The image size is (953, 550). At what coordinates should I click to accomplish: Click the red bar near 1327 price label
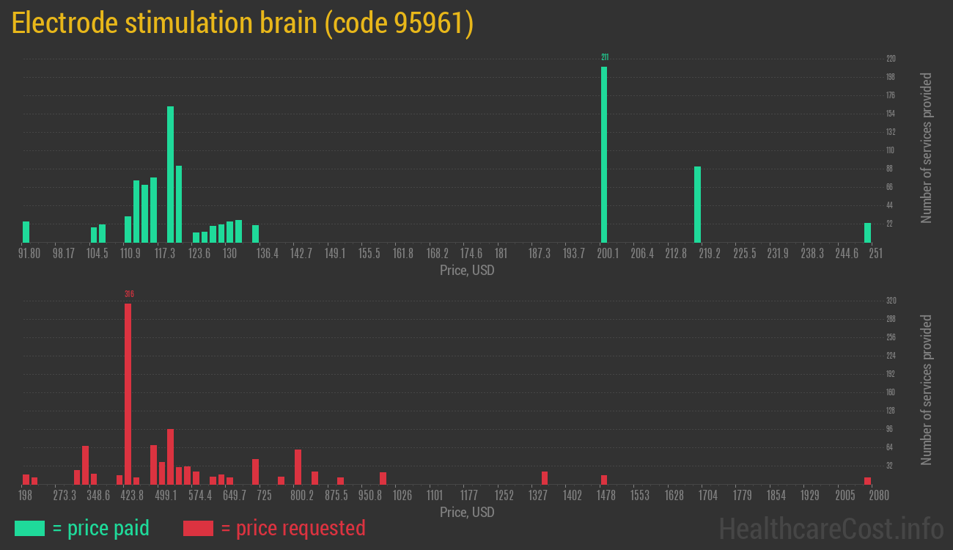point(545,478)
